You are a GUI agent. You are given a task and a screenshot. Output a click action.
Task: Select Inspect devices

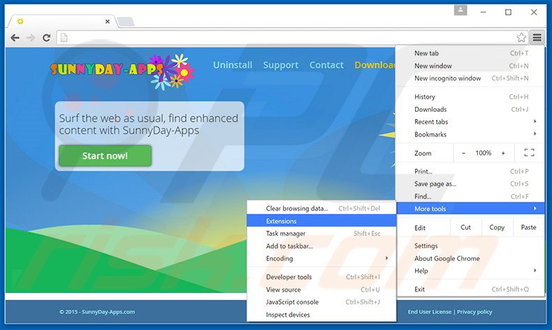(321, 315)
